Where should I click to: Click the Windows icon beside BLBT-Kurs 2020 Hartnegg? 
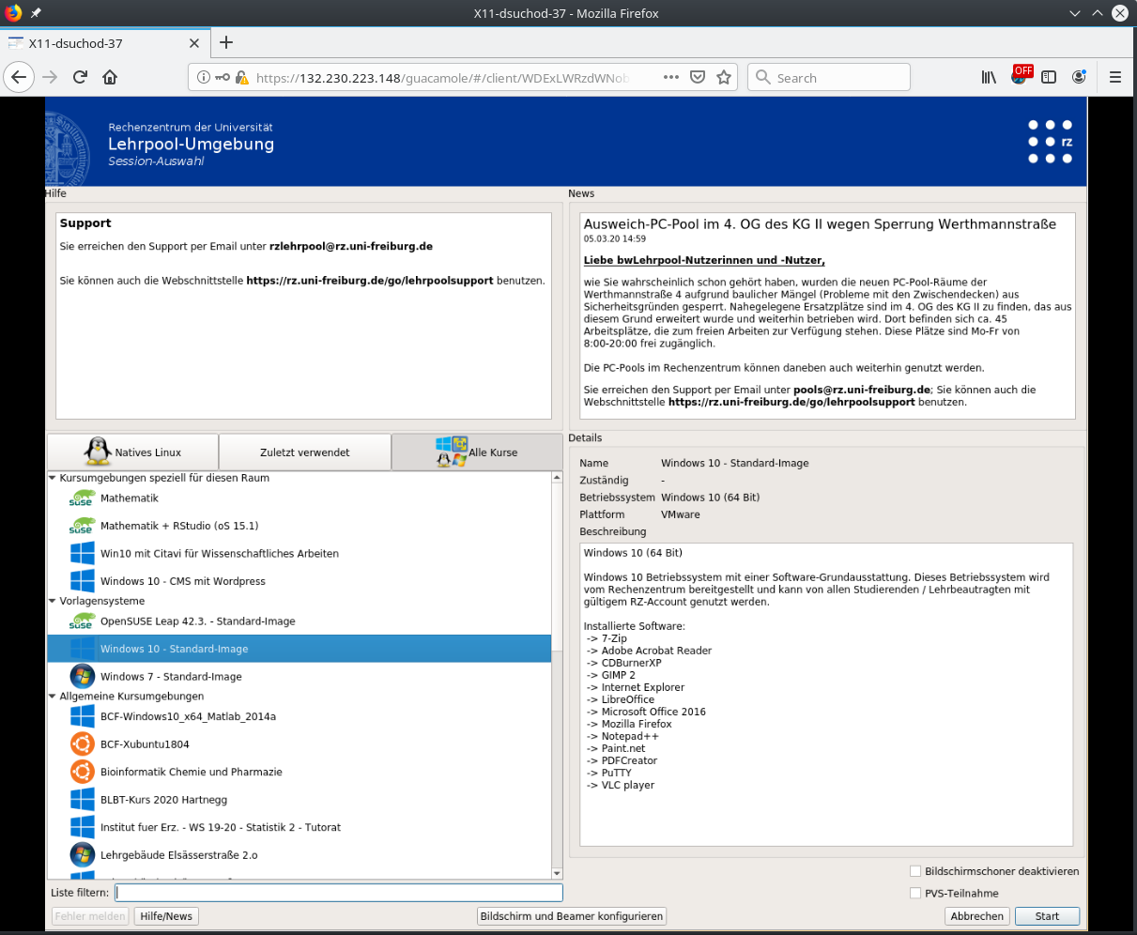[83, 800]
